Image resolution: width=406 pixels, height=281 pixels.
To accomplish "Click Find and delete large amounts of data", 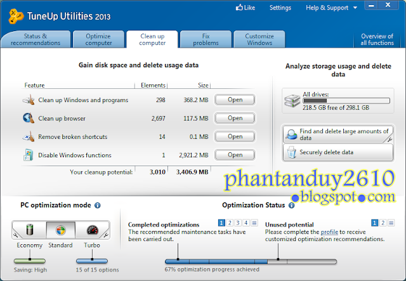I will pyautogui.click(x=338, y=134).
